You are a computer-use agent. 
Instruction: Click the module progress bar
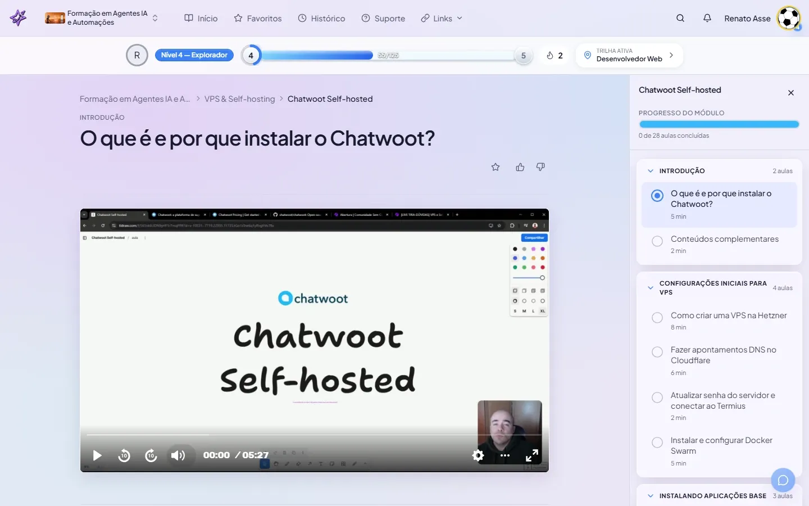click(x=719, y=124)
